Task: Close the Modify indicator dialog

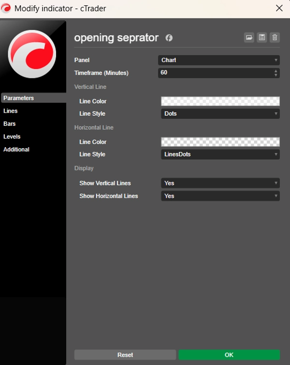Action: coord(279,8)
